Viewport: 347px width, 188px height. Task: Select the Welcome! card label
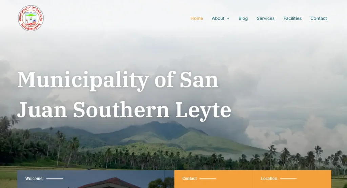point(34,178)
